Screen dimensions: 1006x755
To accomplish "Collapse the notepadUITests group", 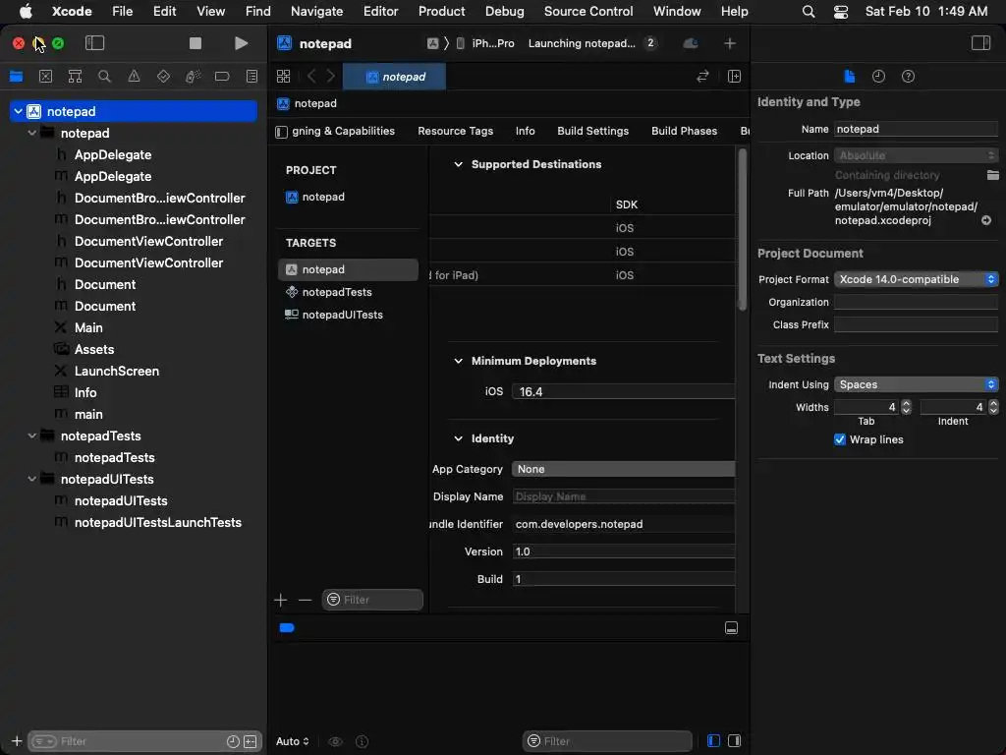I will tap(32, 479).
